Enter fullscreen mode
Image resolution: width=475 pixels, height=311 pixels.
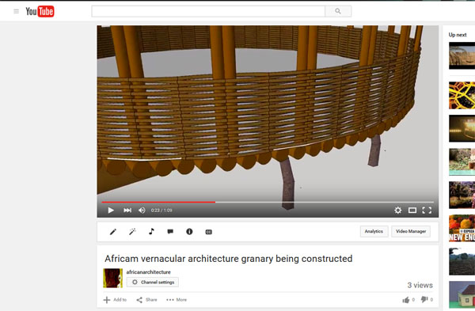(427, 210)
